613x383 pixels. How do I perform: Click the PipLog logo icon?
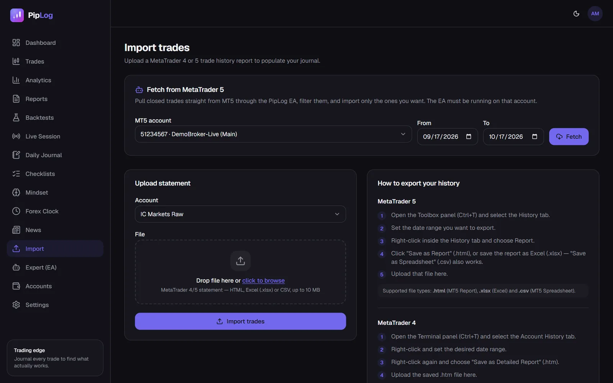pyautogui.click(x=17, y=15)
